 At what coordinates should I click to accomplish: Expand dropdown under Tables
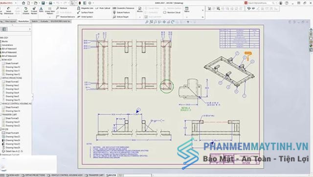(187, 17)
